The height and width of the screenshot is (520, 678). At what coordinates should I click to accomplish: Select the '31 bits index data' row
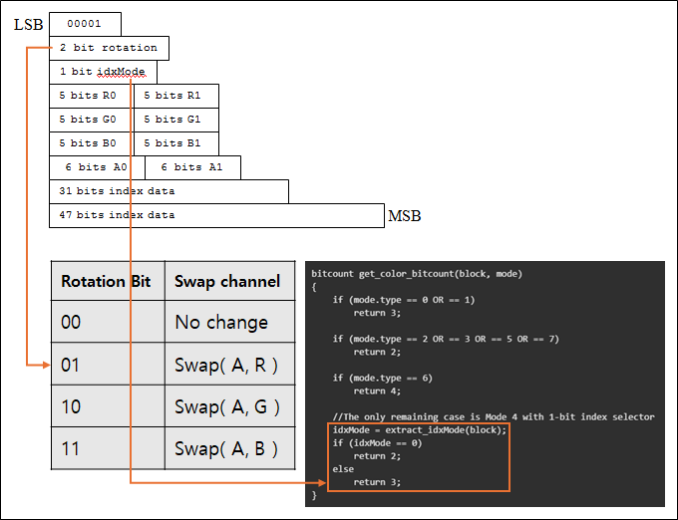pyautogui.click(x=169, y=191)
